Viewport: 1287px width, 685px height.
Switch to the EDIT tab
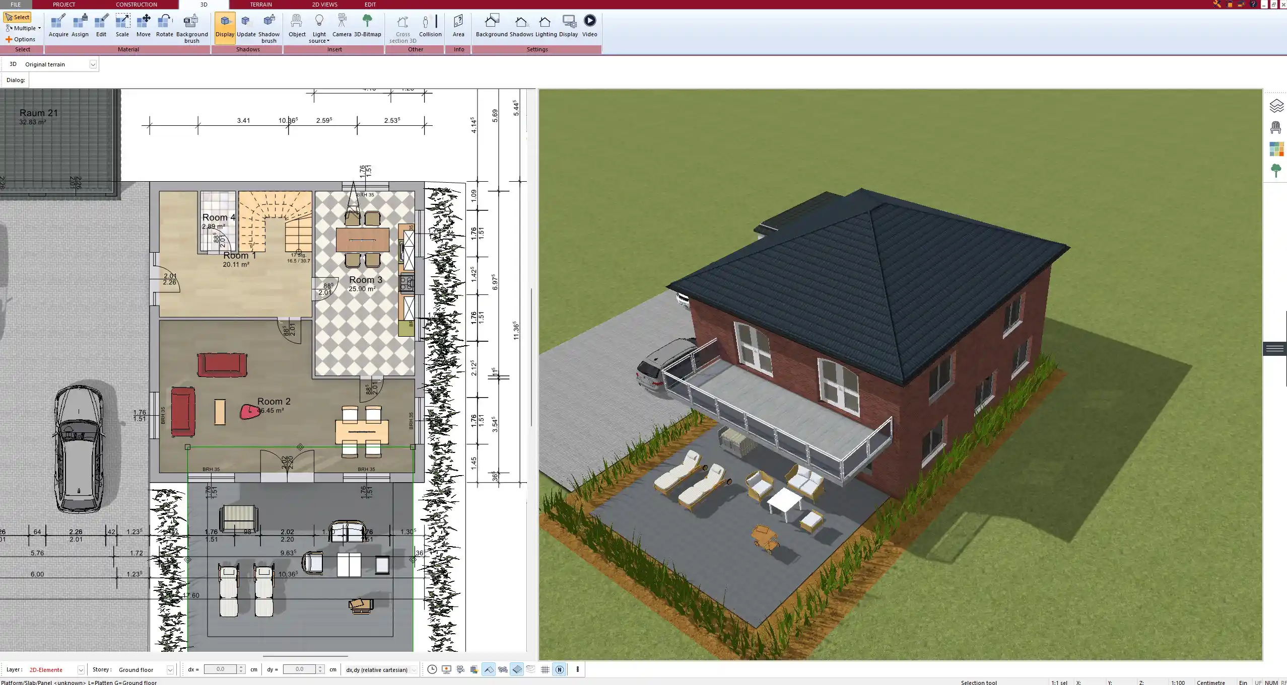(370, 5)
